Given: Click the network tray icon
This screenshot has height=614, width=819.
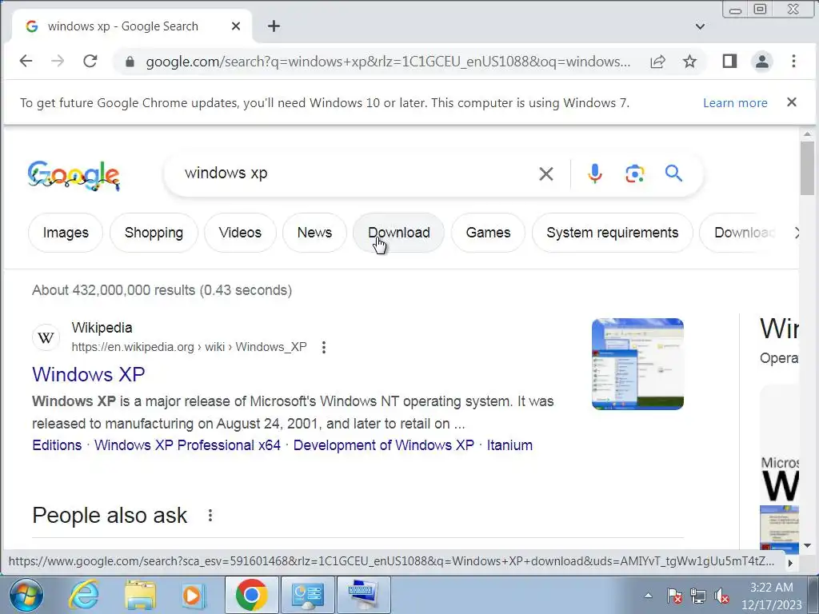Looking at the screenshot, I should [697, 595].
